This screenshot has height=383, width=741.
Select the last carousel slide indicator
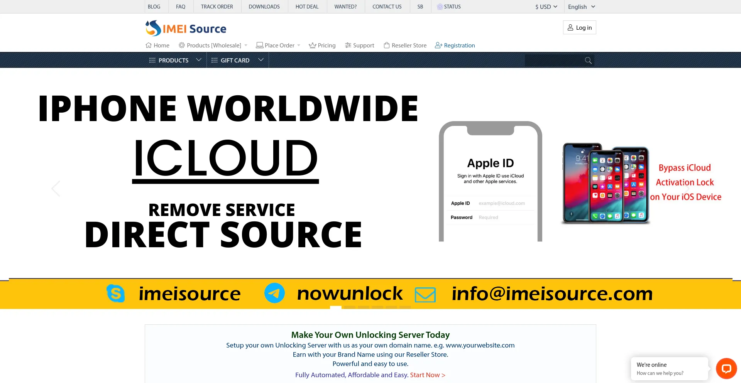pos(405,307)
